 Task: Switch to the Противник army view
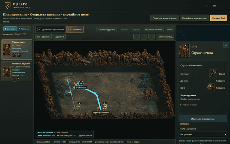[x=24, y=29]
